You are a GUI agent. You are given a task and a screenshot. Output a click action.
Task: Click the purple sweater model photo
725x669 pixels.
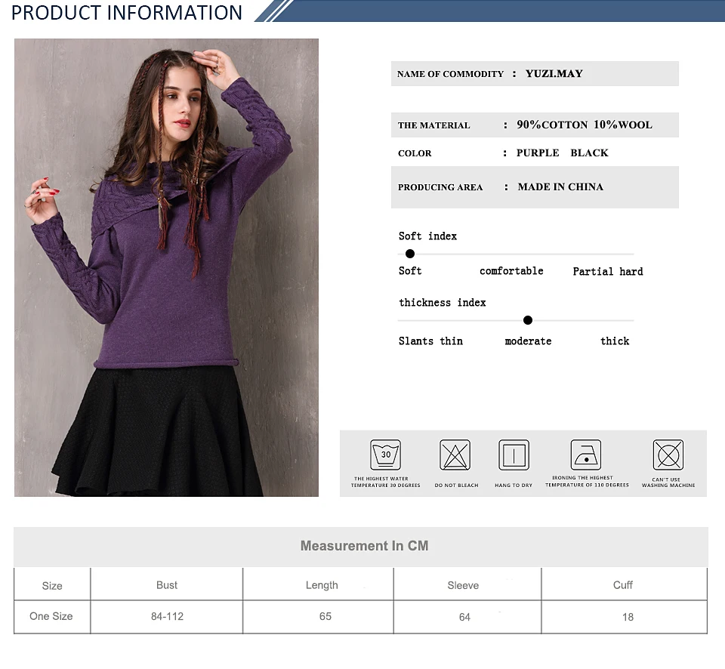[166, 268]
